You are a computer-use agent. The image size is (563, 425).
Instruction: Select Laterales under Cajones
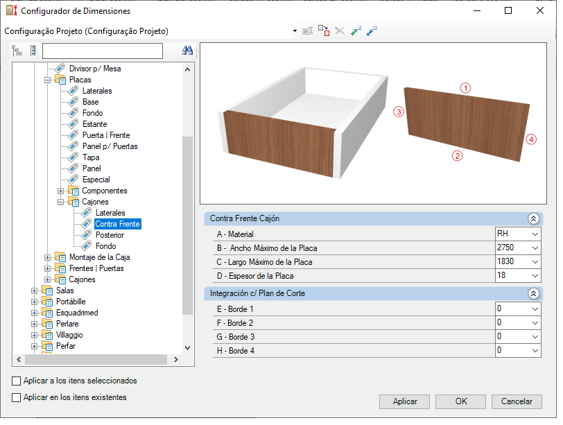110,213
